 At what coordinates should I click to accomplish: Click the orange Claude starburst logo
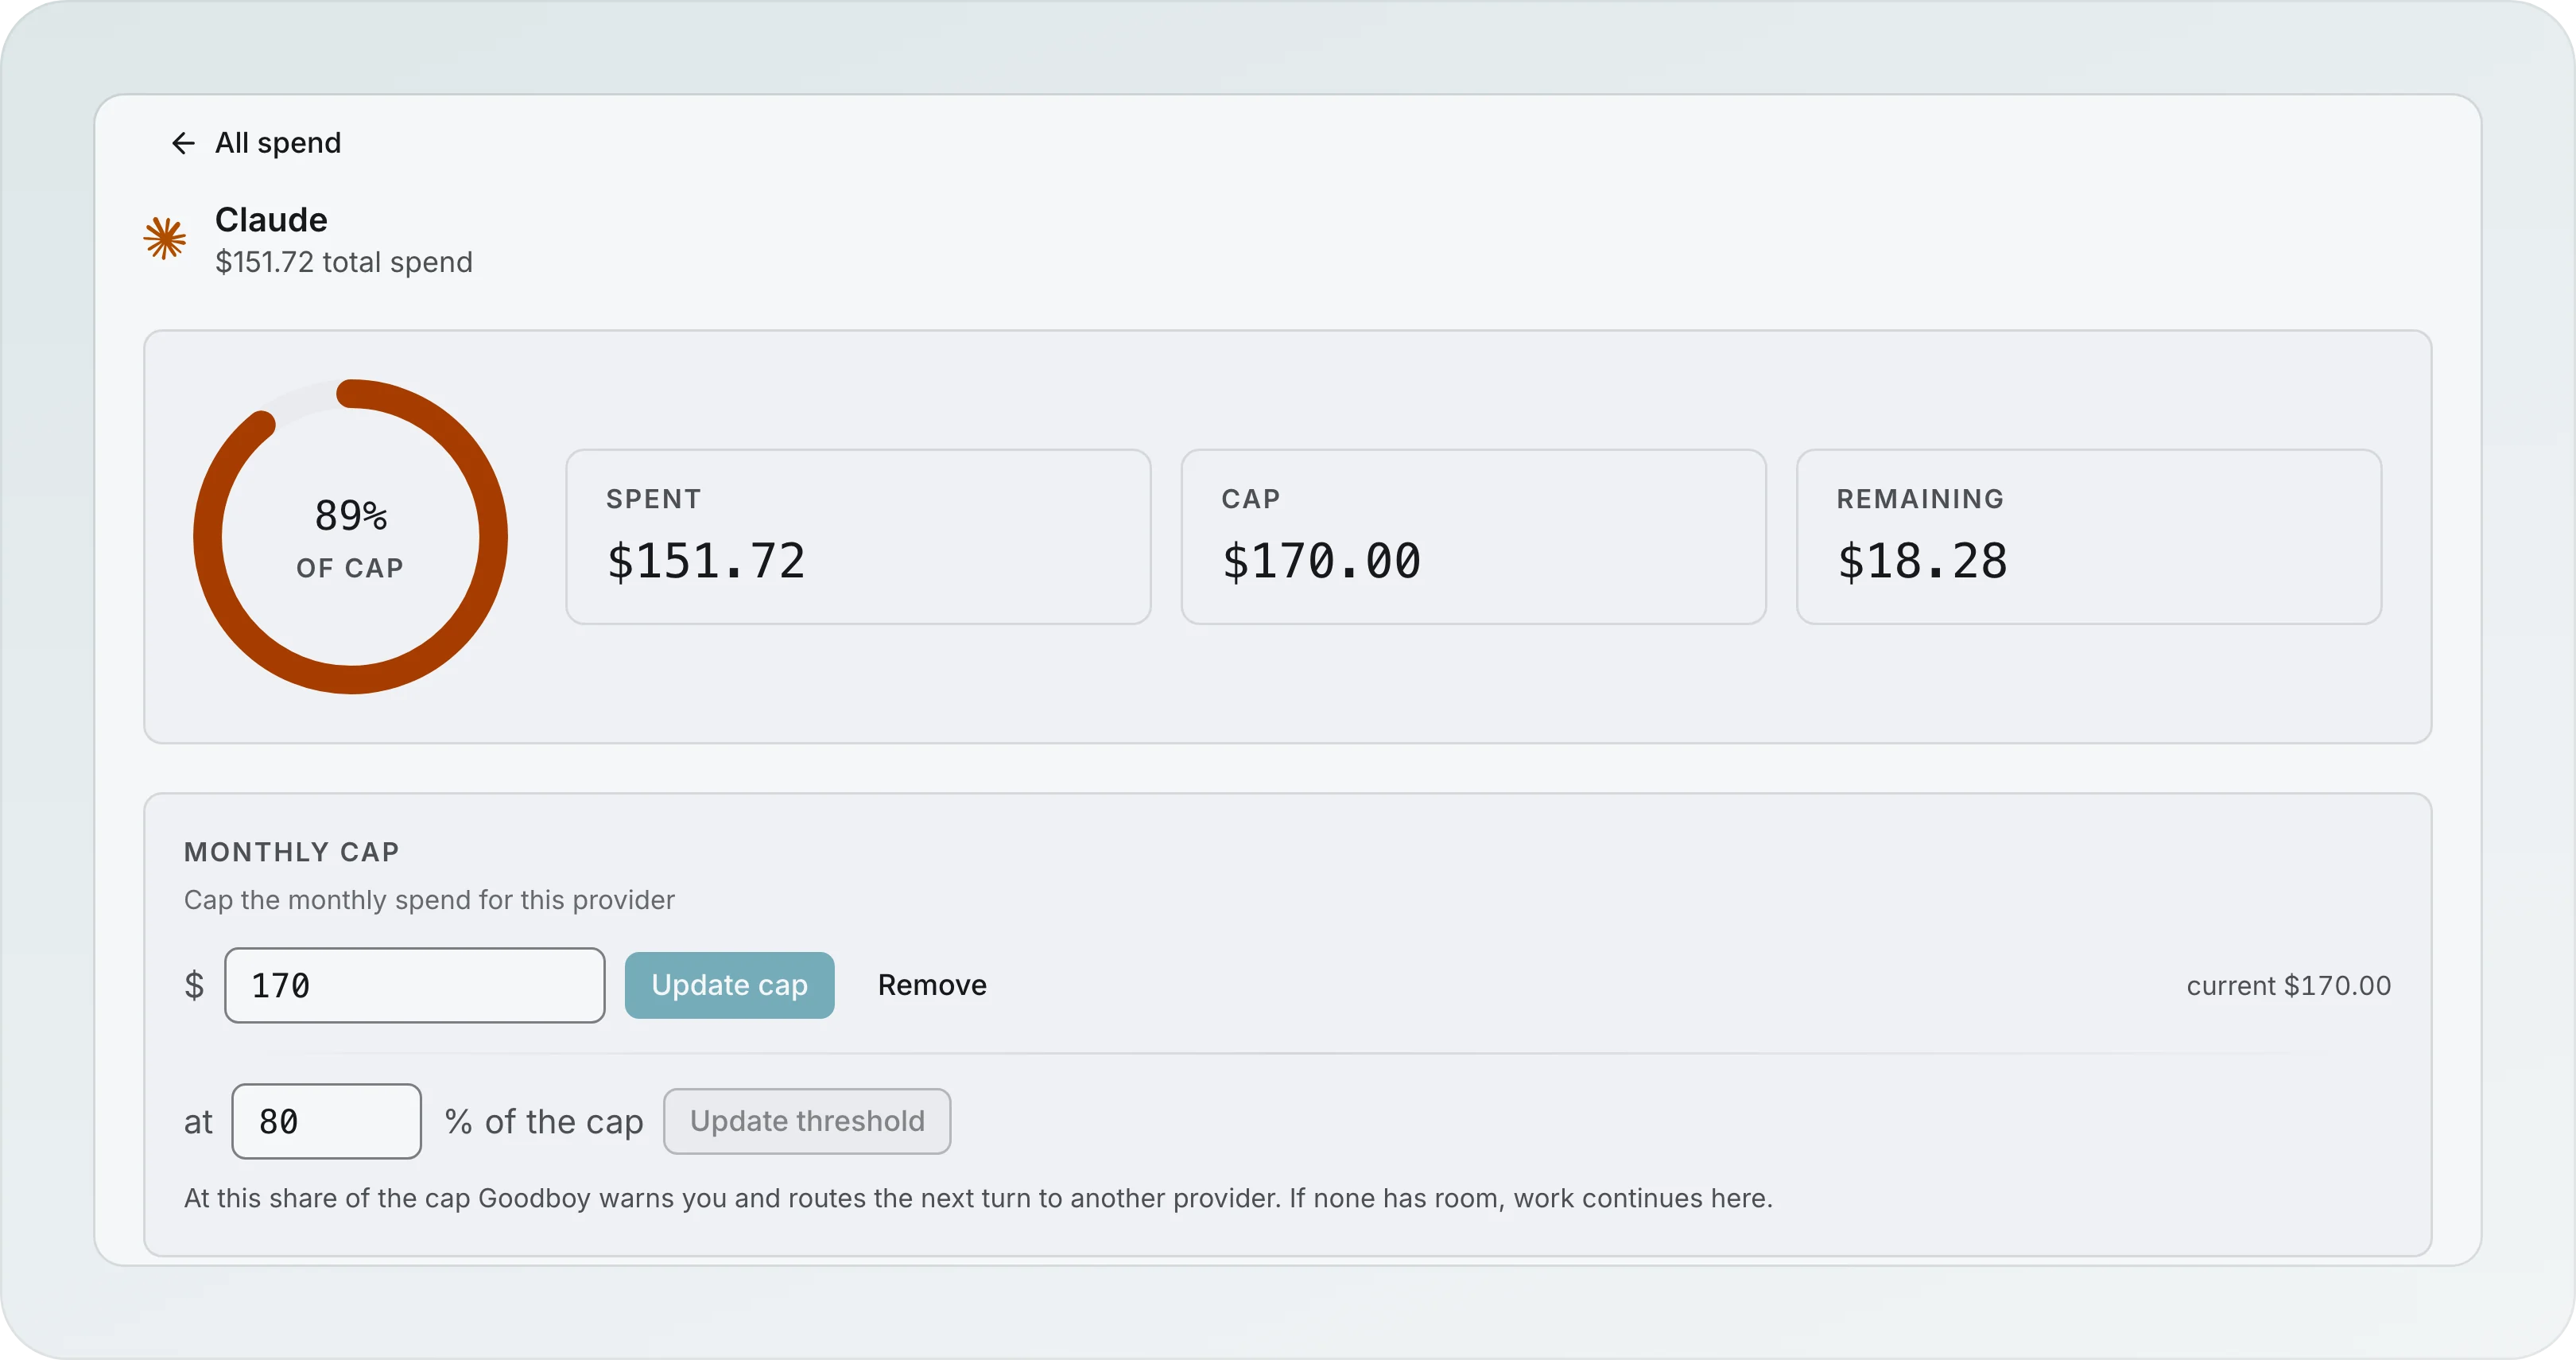tap(165, 238)
